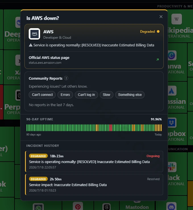Report an Errors issue
The height and width of the screenshot is (210, 193).
pyautogui.click(x=65, y=95)
